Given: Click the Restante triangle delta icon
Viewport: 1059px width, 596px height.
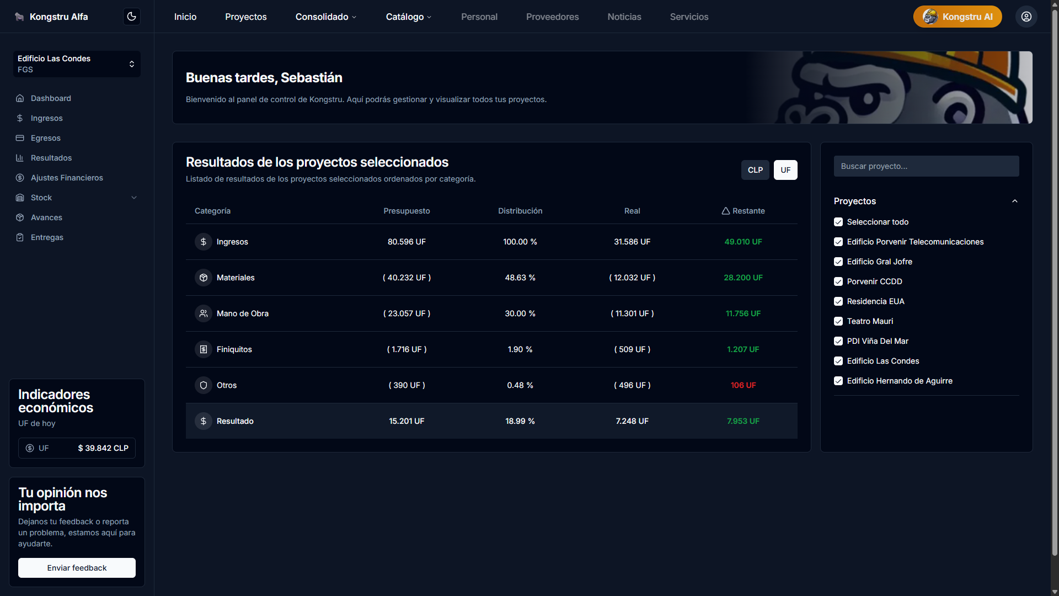Looking at the screenshot, I should coord(726,211).
